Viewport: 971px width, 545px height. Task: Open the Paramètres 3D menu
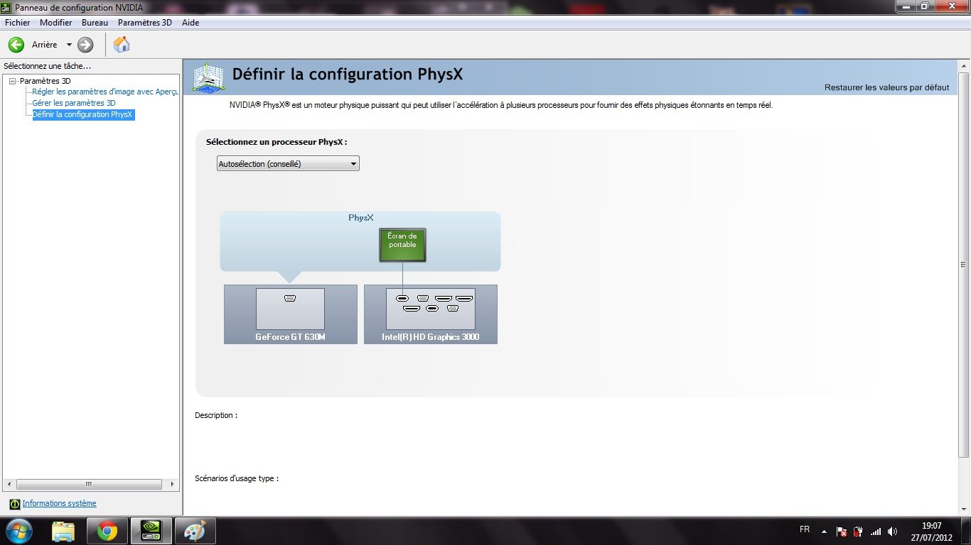pyautogui.click(x=144, y=23)
